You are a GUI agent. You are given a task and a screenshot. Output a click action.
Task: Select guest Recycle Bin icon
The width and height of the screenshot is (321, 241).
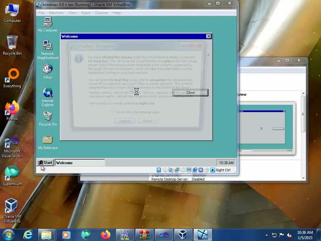pos(48,119)
